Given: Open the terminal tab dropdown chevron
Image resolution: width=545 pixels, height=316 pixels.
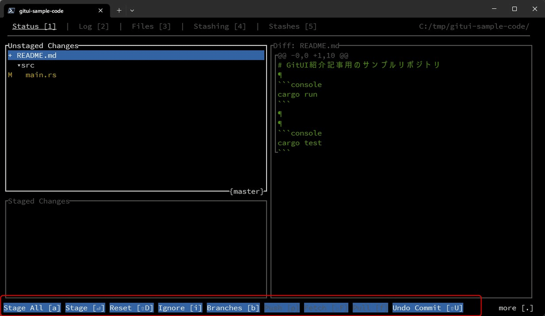Looking at the screenshot, I should pos(132,10).
